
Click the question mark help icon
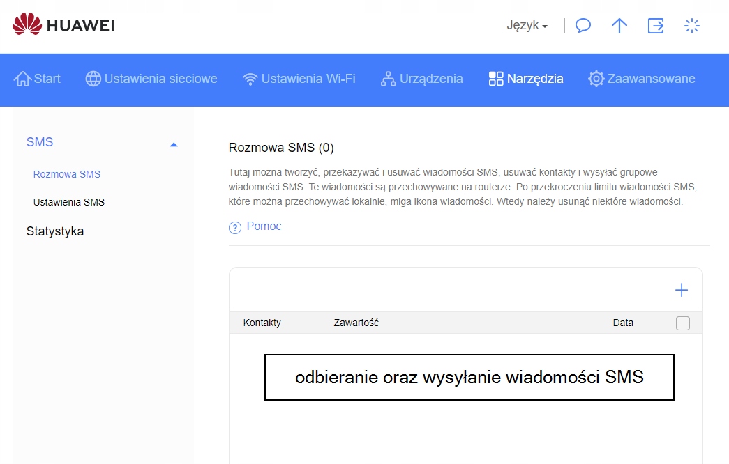point(235,228)
